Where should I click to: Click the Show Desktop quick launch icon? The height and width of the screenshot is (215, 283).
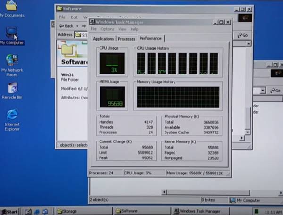pyautogui.click(x=28, y=211)
